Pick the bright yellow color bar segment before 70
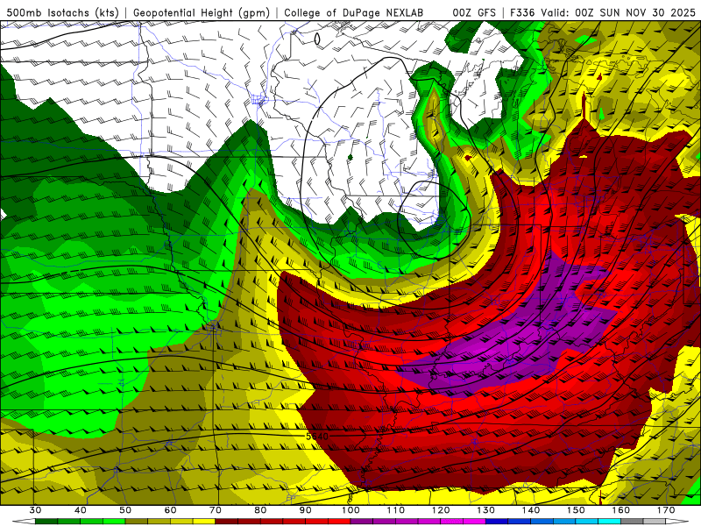Viewport: 701px width, 526px height. (x=204, y=522)
